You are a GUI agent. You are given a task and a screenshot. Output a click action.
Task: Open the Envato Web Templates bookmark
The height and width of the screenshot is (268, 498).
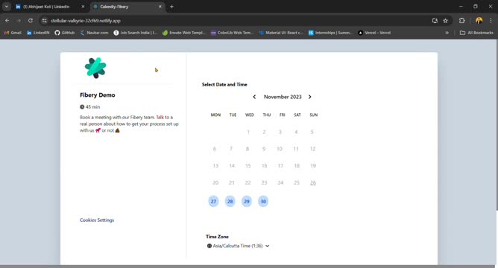coord(184,33)
